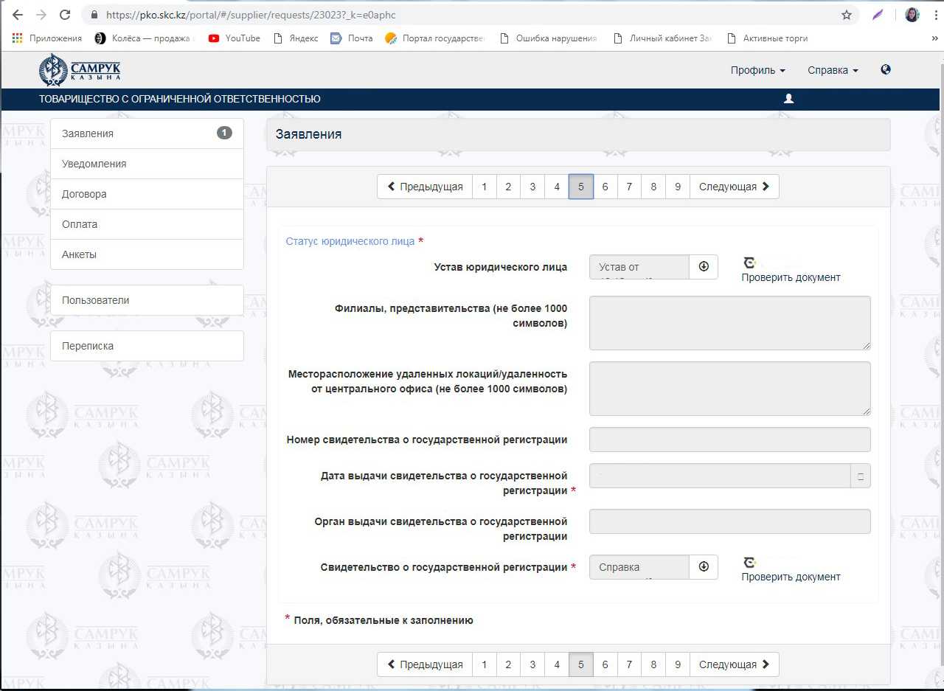This screenshot has height=691, width=944.
Task: Click the Филиалы, представительства text area
Action: coord(729,323)
